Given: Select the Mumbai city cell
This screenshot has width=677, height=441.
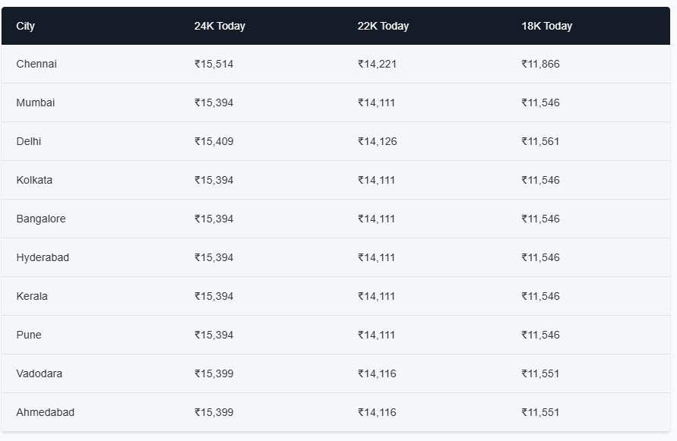Looking at the screenshot, I should [x=36, y=102].
